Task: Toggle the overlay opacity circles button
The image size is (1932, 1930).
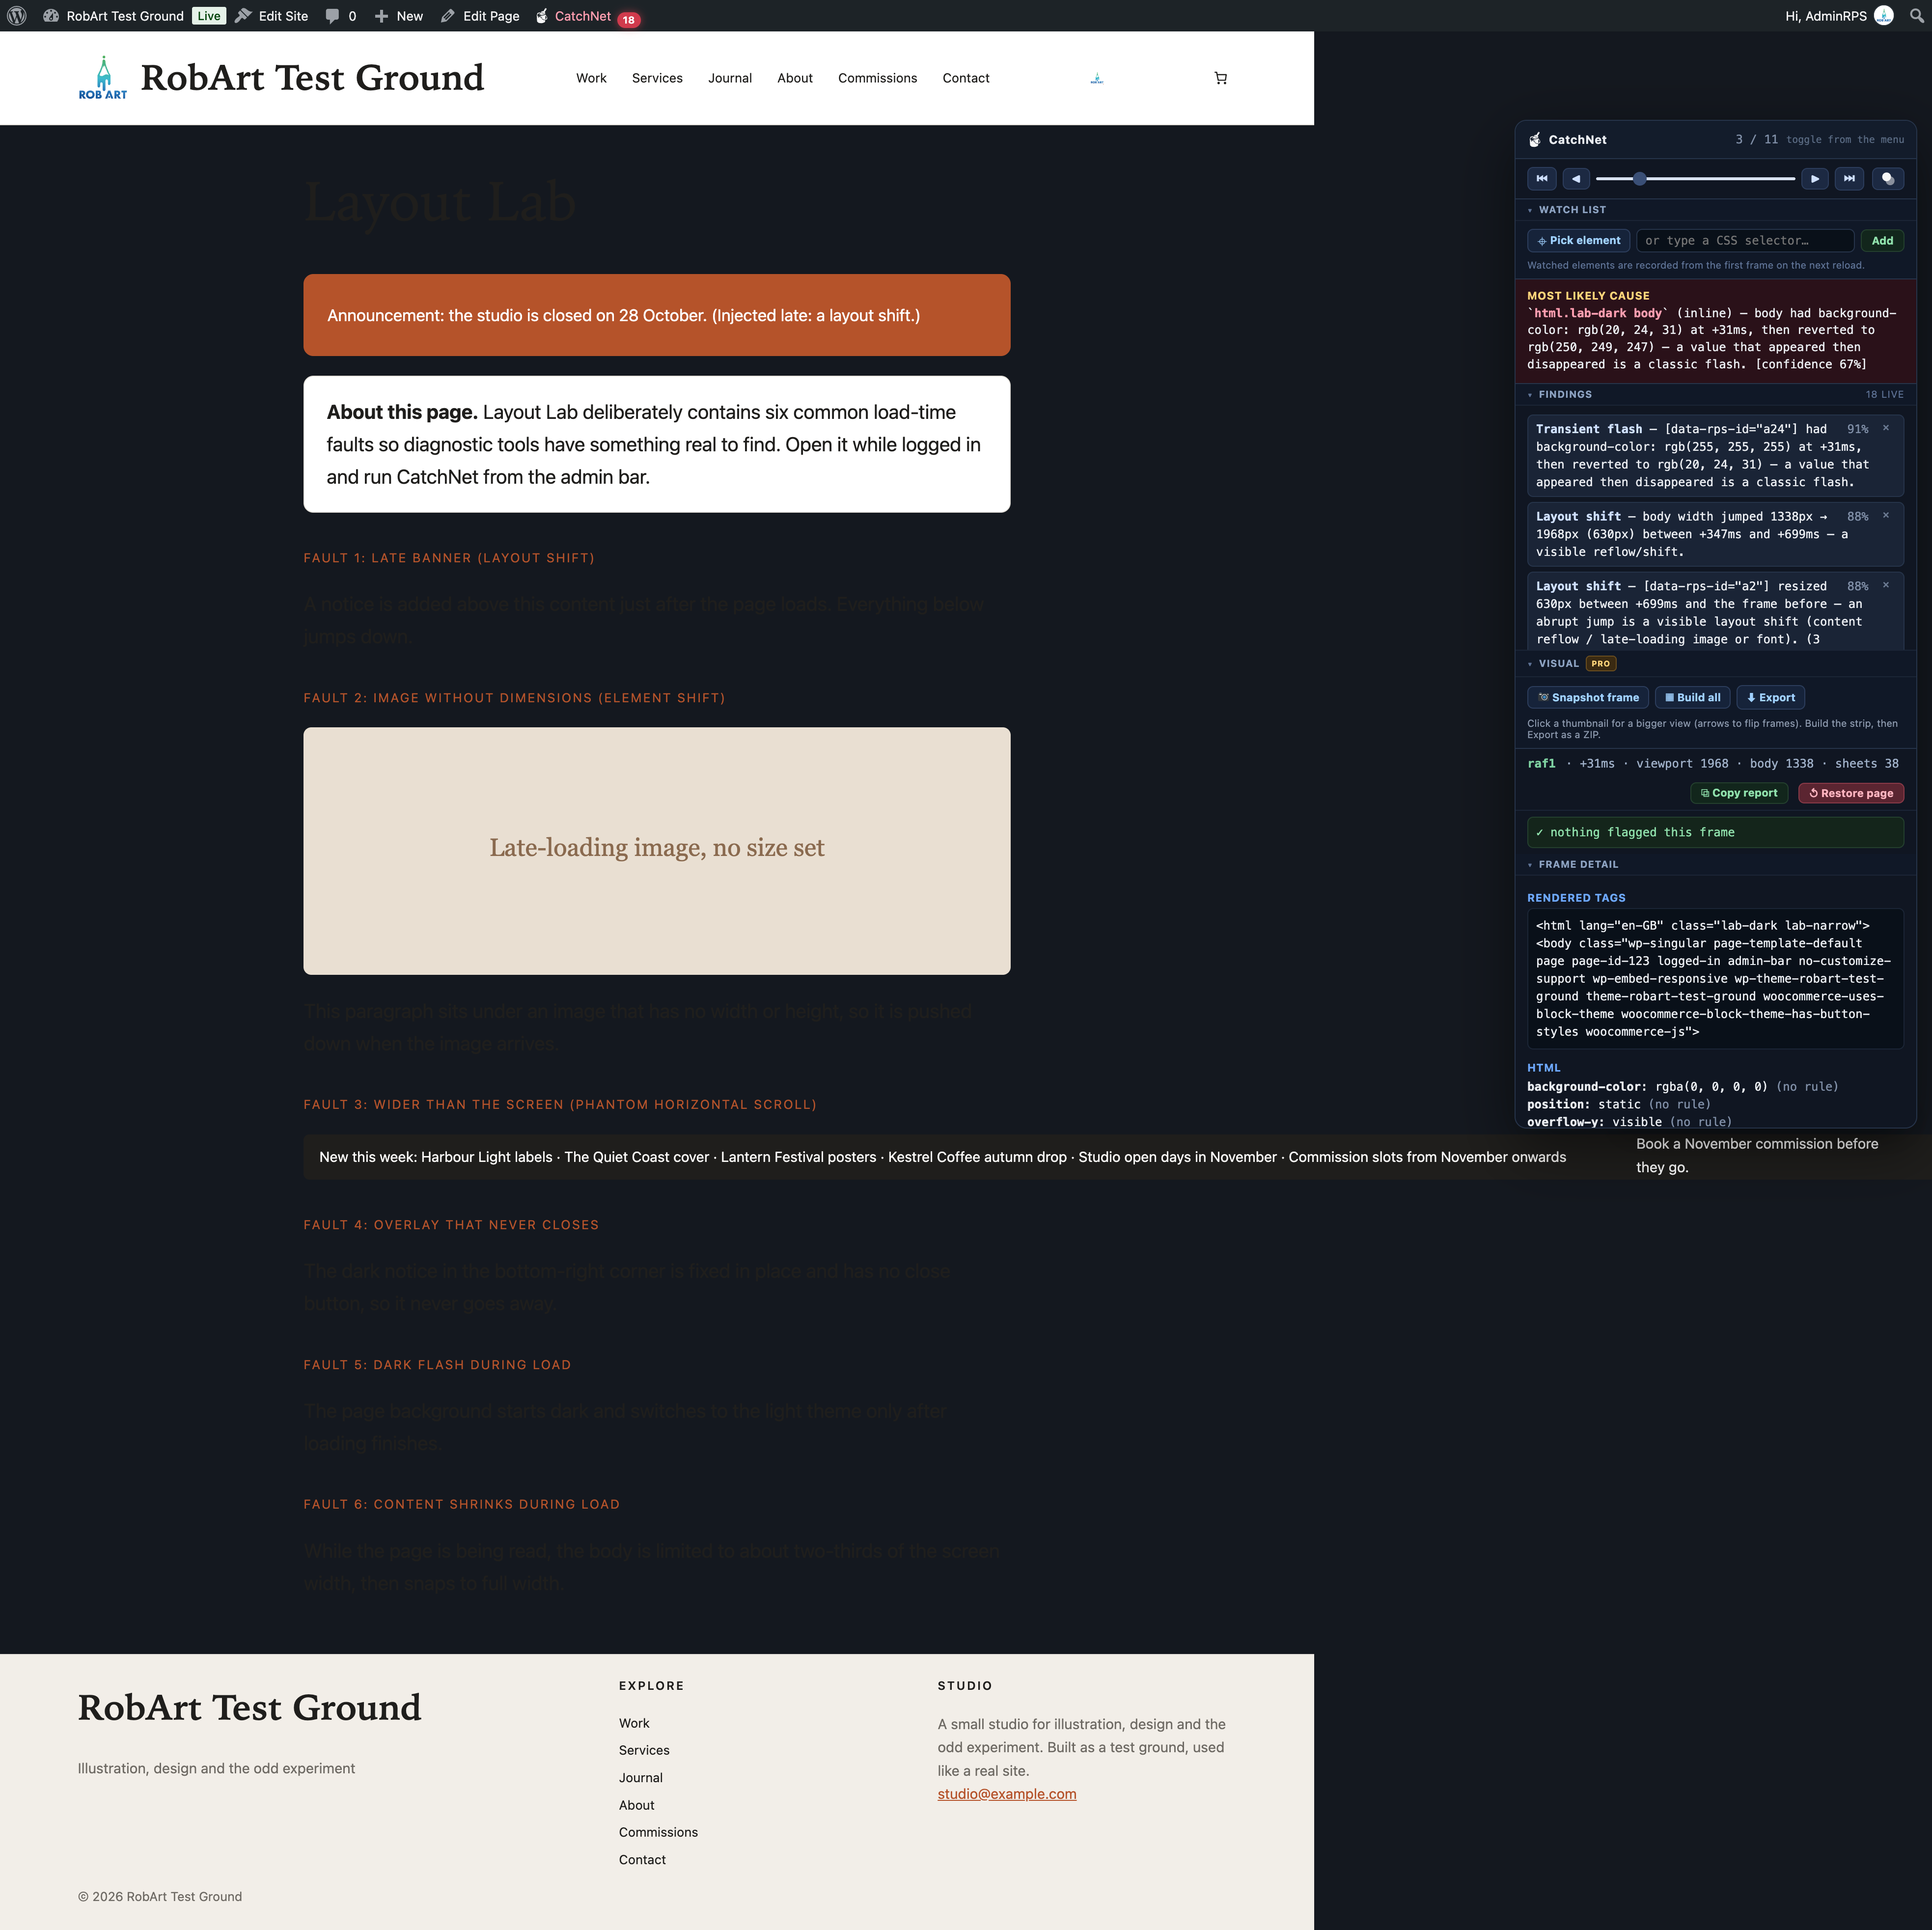Action: (1888, 179)
